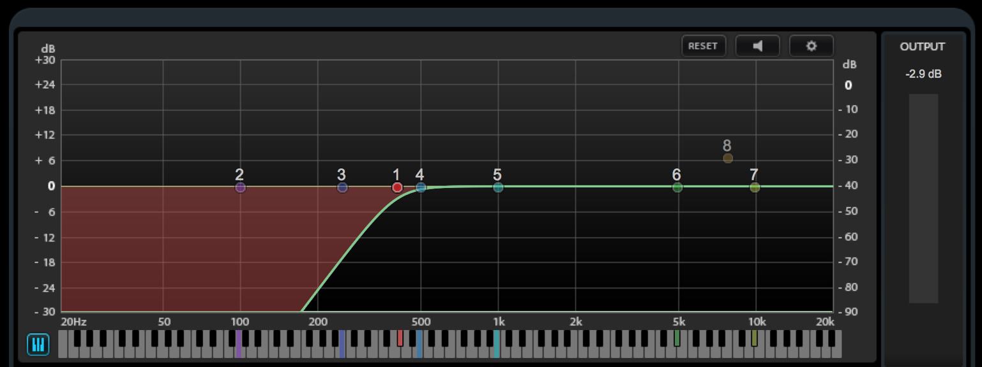The width and height of the screenshot is (982, 367).
Task: Click the red marker on the piano keyboard
Action: tap(400, 338)
